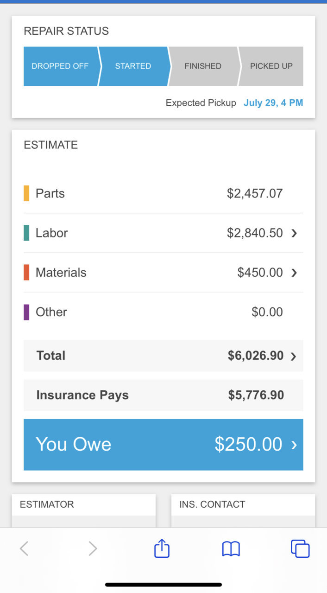Tap the Insurance Pays row

(x=163, y=395)
